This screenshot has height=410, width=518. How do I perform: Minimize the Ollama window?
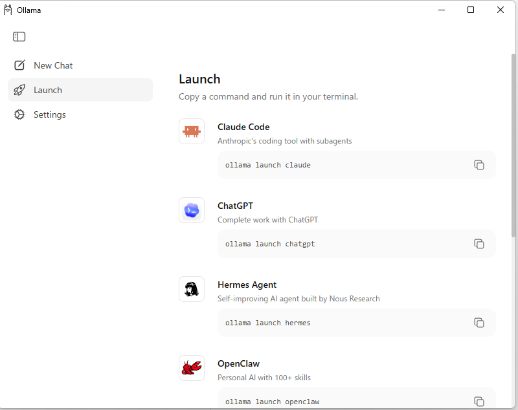point(442,10)
